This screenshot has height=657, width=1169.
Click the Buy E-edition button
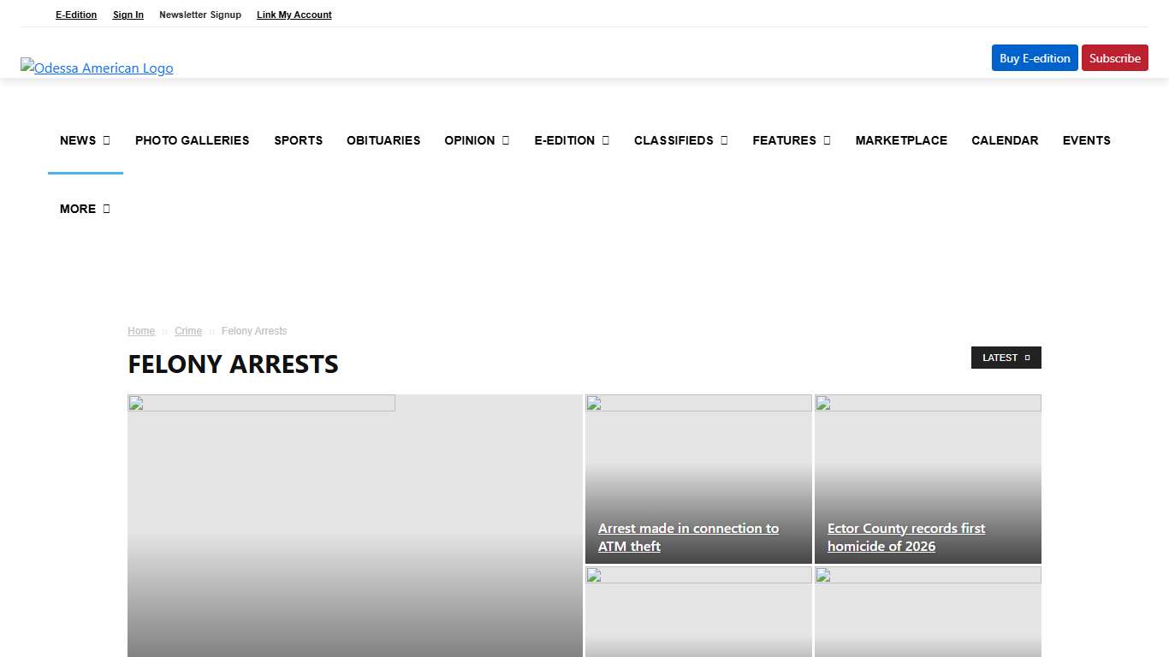1034,58
